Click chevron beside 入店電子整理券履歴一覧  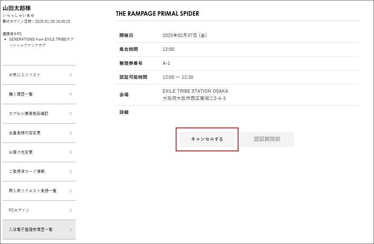click(x=70, y=229)
